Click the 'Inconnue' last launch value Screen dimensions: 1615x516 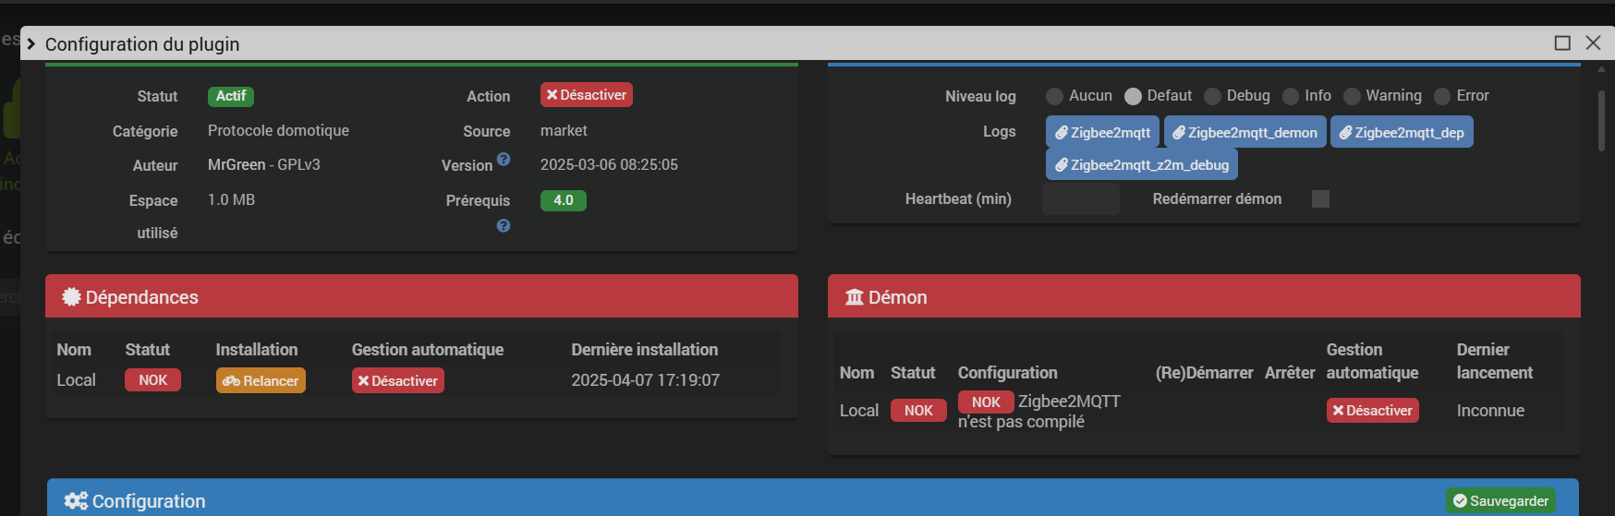[1490, 411]
